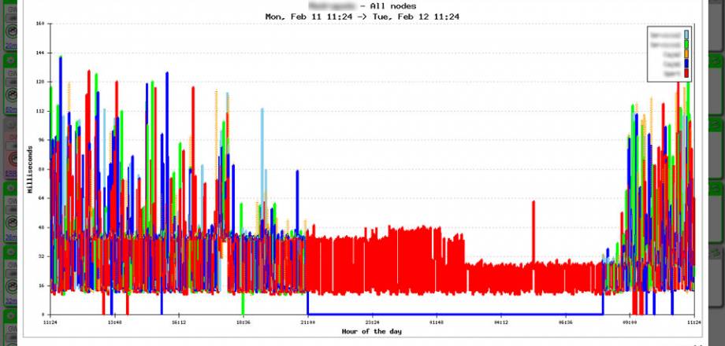Click the light blue legend color swatch

686,35
